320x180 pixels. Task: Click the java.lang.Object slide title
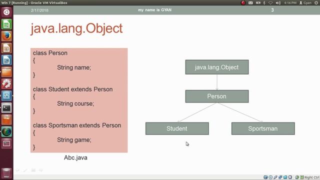click(x=76, y=28)
